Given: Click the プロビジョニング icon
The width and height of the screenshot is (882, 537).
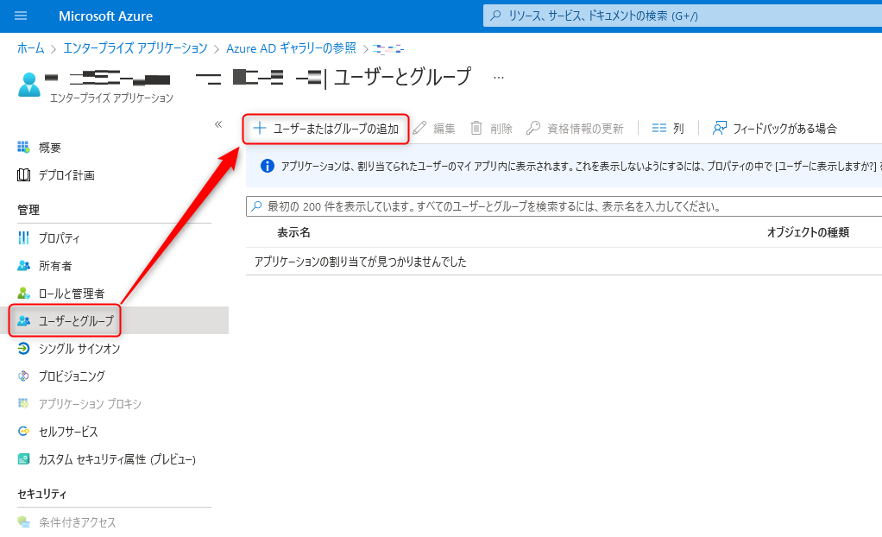Looking at the screenshot, I should 24,376.
